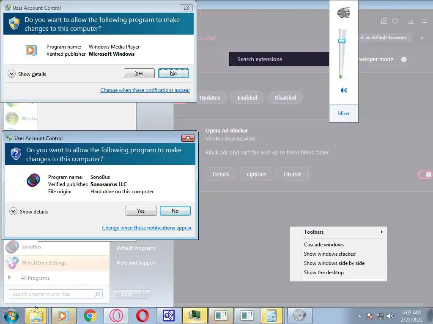
Task: Click No in SonoBus UAC dialog
Action: pyautogui.click(x=175, y=211)
